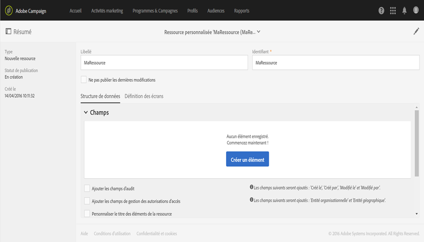Check 'Ajouter les champs de gestion des autorisations d'accès'
Screen dimensions: 424x242
tap(87, 201)
